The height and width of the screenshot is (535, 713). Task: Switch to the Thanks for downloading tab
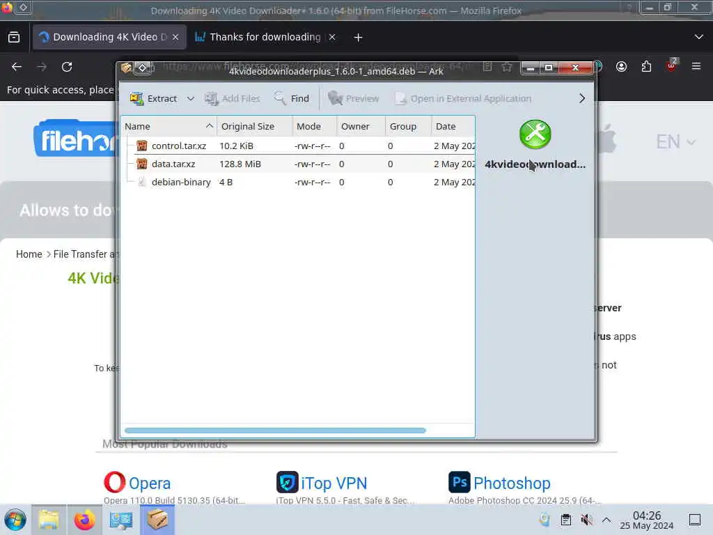pyautogui.click(x=265, y=37)
